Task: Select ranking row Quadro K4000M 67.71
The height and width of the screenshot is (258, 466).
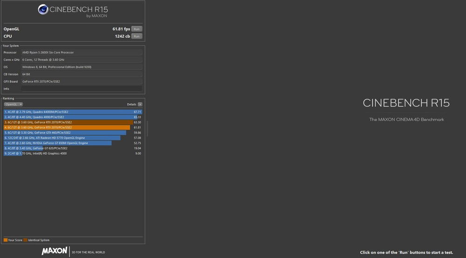Action: click(x=73, y=112)
